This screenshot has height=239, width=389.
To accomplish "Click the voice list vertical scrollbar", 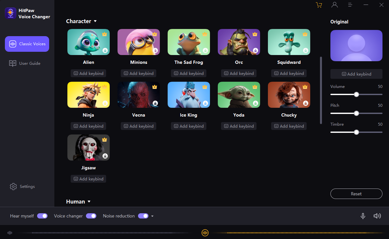I will (321, 90).
